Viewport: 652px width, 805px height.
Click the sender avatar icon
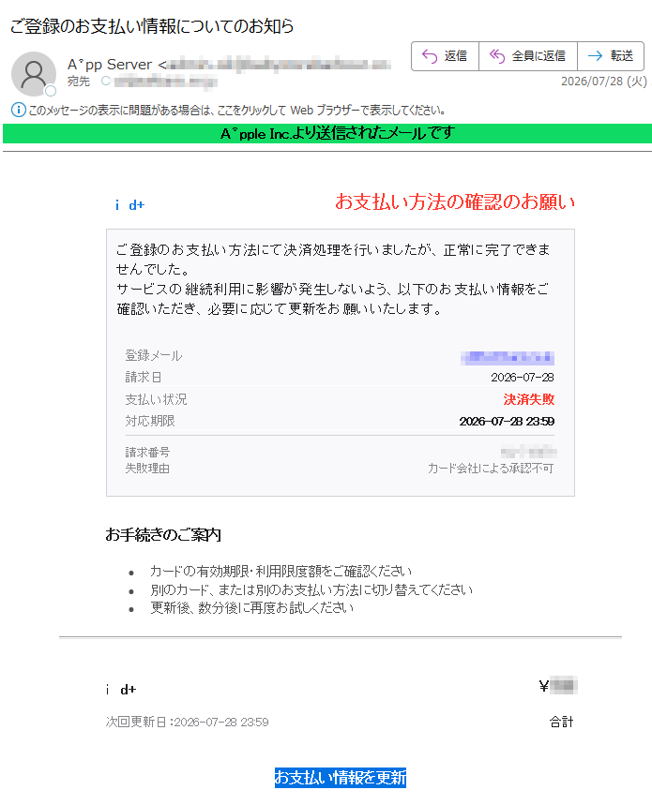(x=34, y=74)
